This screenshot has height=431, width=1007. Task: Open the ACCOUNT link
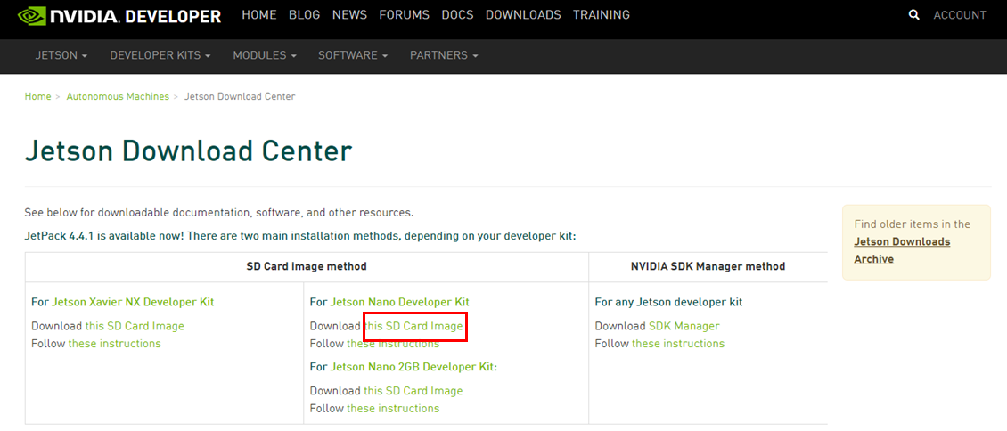click(960, 15)
